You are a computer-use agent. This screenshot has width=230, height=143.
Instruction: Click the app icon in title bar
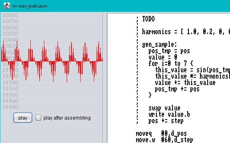click(7, 6)
